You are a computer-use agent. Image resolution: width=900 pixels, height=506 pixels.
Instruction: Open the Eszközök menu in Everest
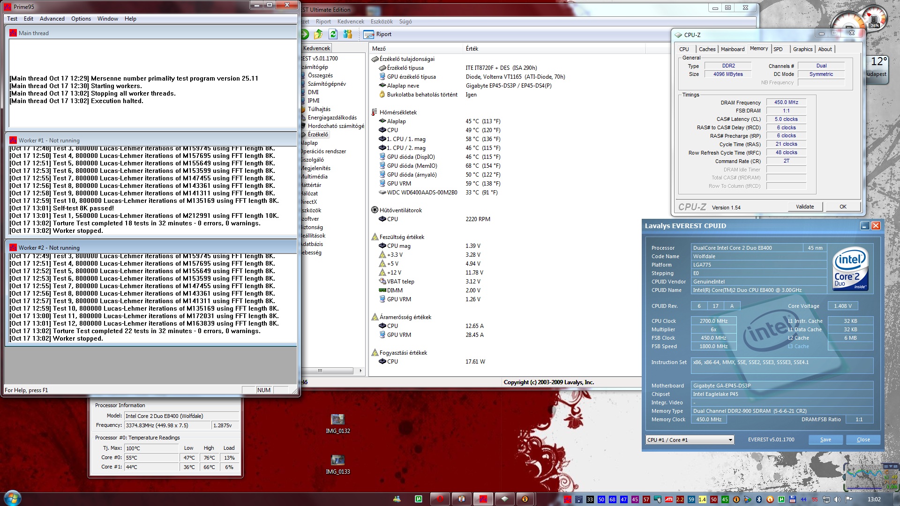pyautogui.click(x=382, y=22)
